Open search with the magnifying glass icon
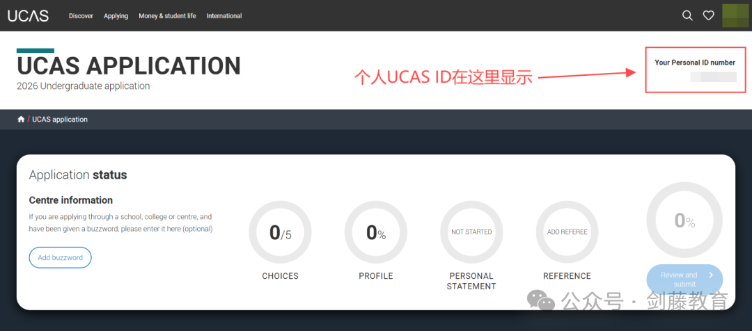Viewport: 752px width, 331px height. (x=687, y=15)
